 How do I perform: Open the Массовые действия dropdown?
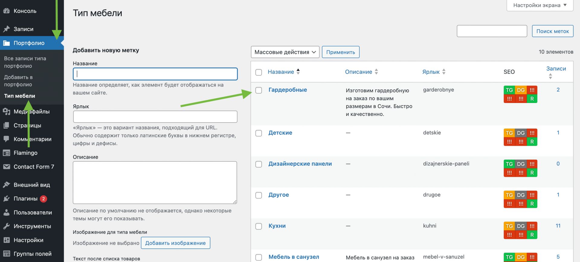[285, 52]
